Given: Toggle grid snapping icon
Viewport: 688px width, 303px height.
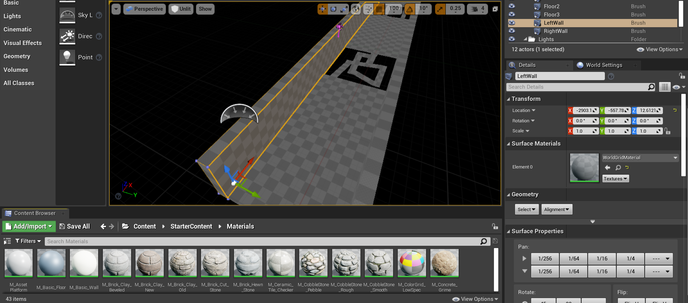Looking at the screenshot, I should [379, 9].
